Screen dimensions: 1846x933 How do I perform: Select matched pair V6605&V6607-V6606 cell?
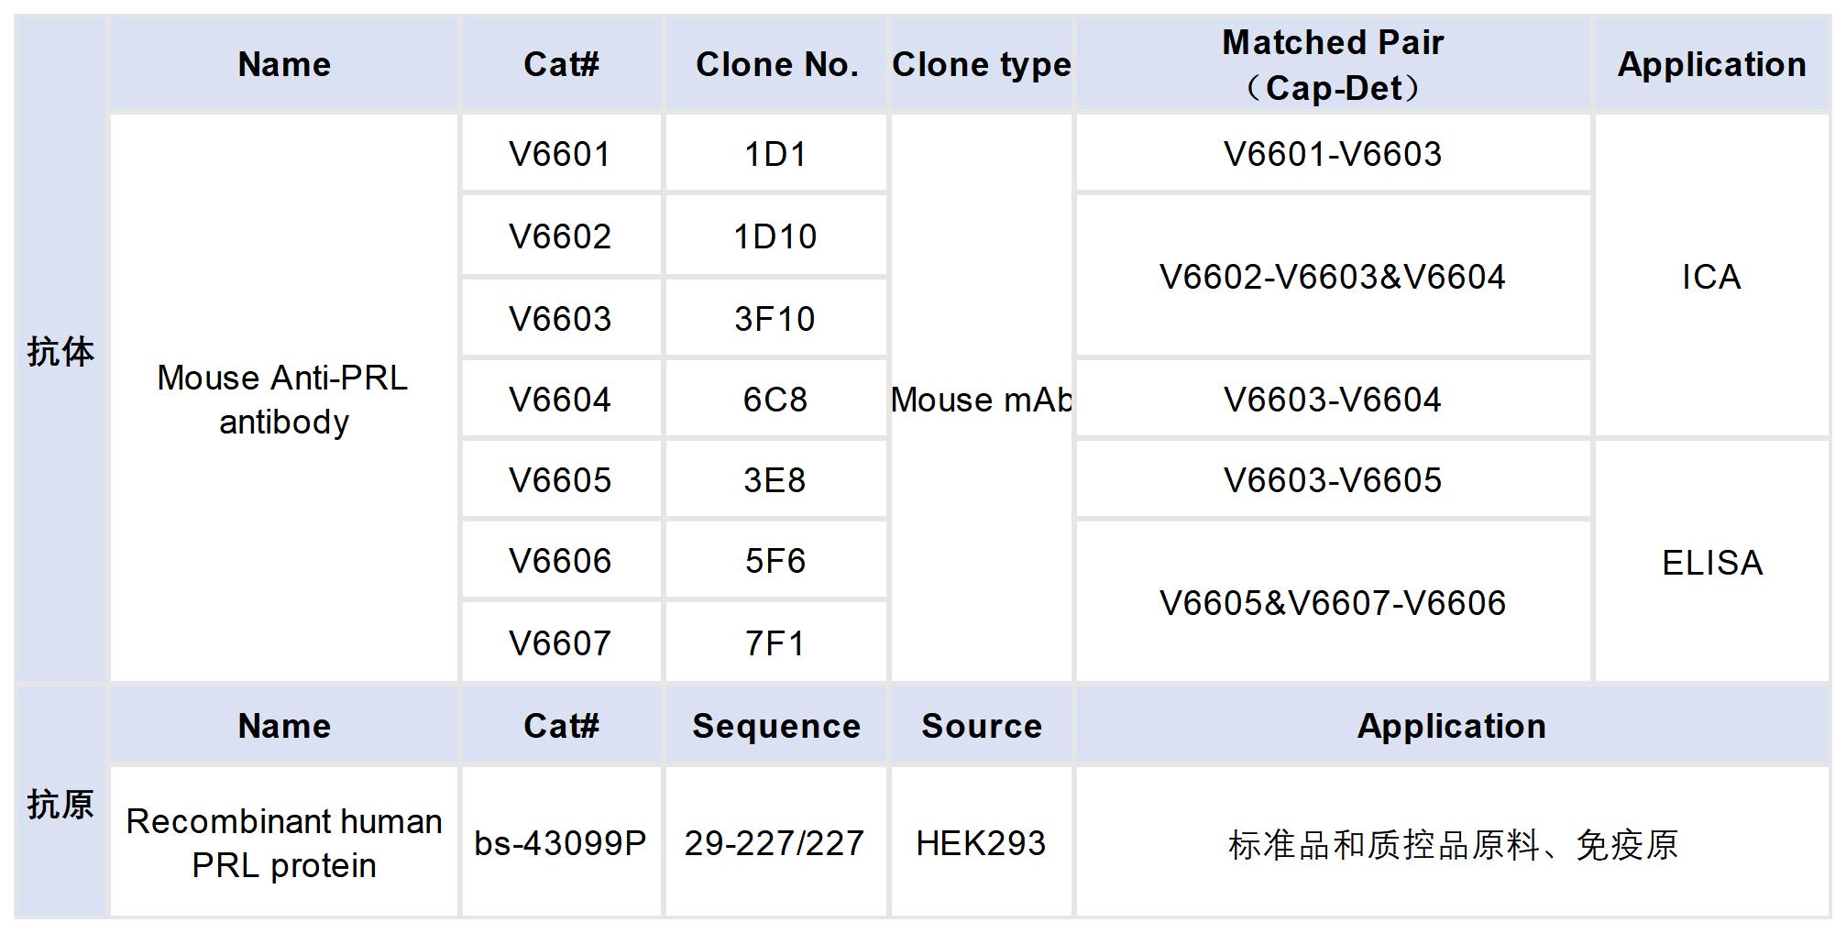click(1333, 603)
